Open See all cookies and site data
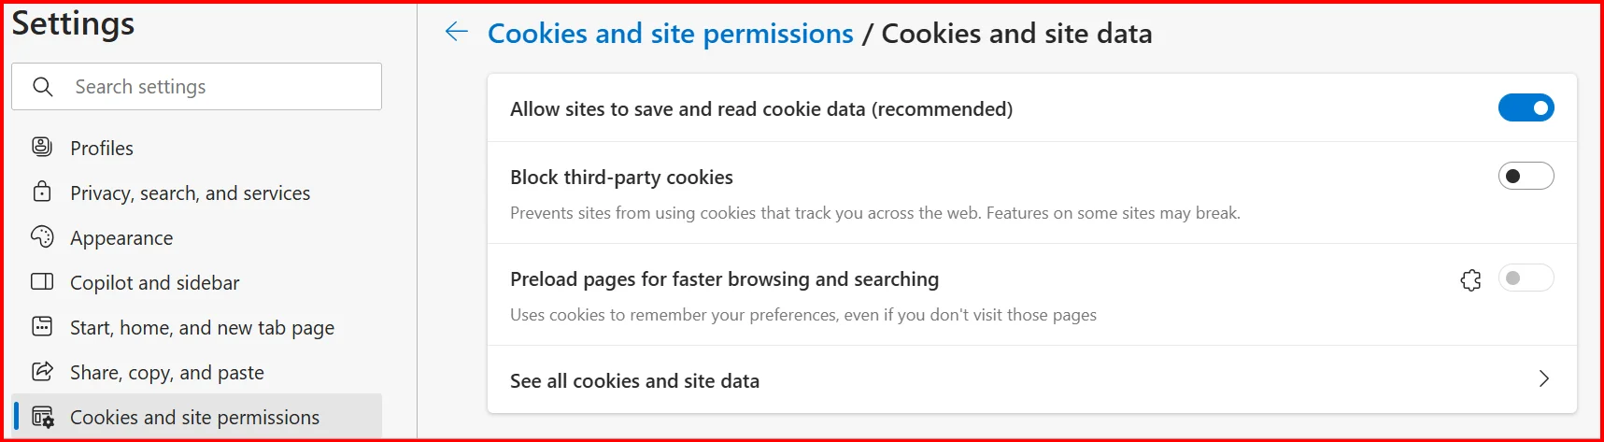Screen dimensions: 1604x442 tap(1031, 380)
